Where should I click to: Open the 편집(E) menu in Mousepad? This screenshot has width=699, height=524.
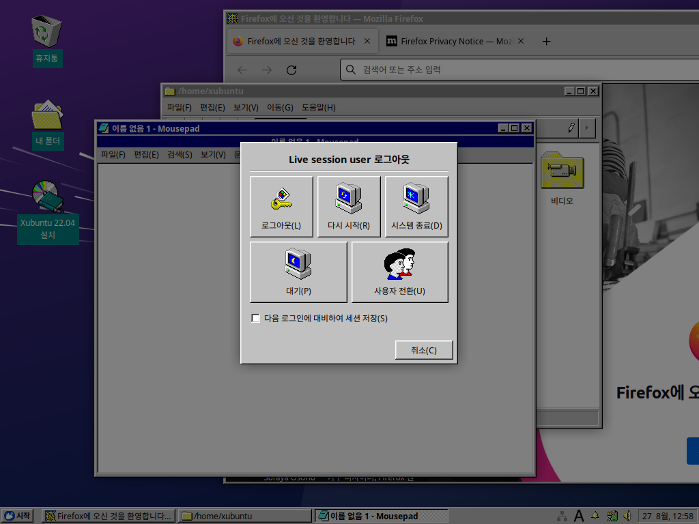tap(146, 155)
